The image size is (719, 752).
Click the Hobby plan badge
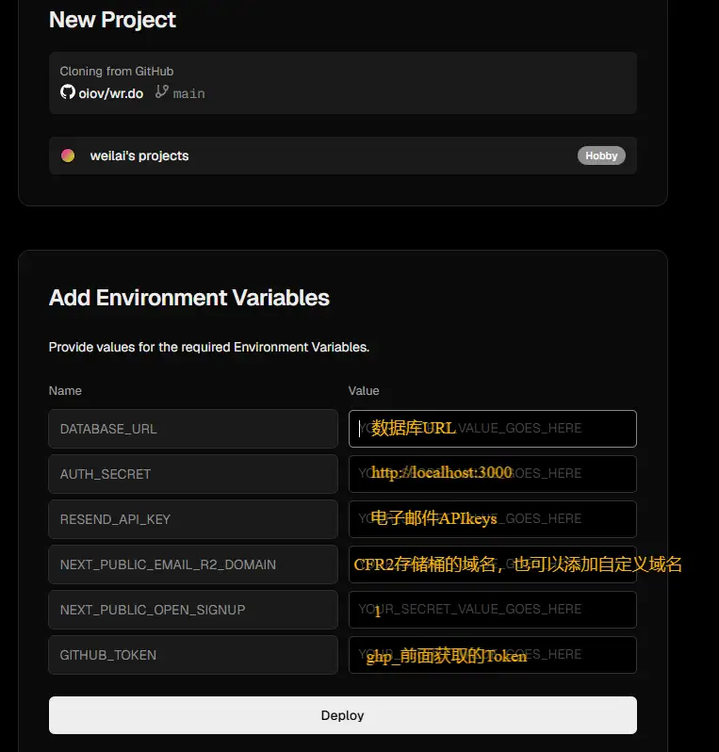tap(601, 155)
